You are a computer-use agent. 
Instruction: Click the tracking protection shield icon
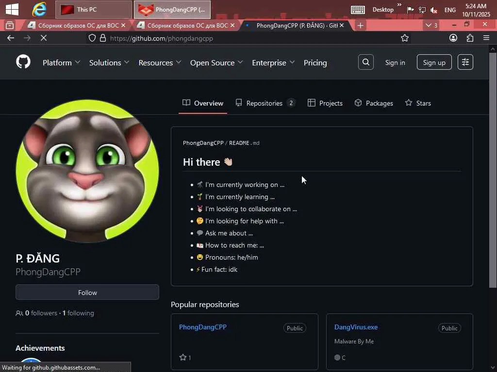tap(92, 38)
